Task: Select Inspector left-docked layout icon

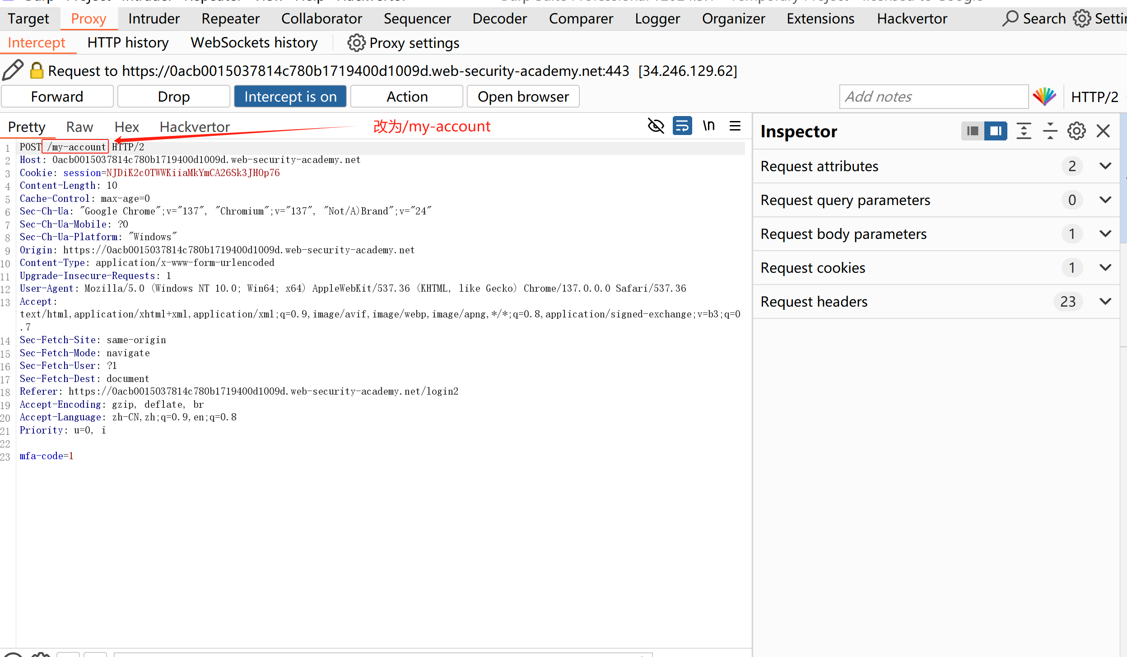Action: tap(973, 131)
